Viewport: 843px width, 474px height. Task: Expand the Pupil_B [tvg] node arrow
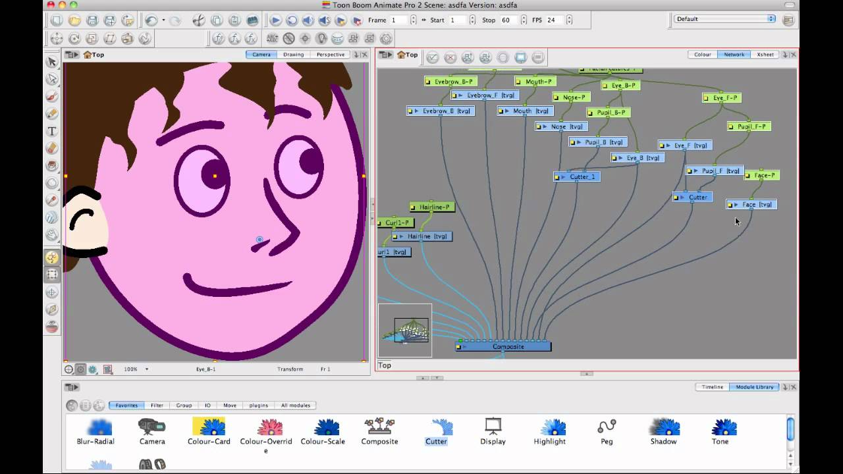click(579, 142)
